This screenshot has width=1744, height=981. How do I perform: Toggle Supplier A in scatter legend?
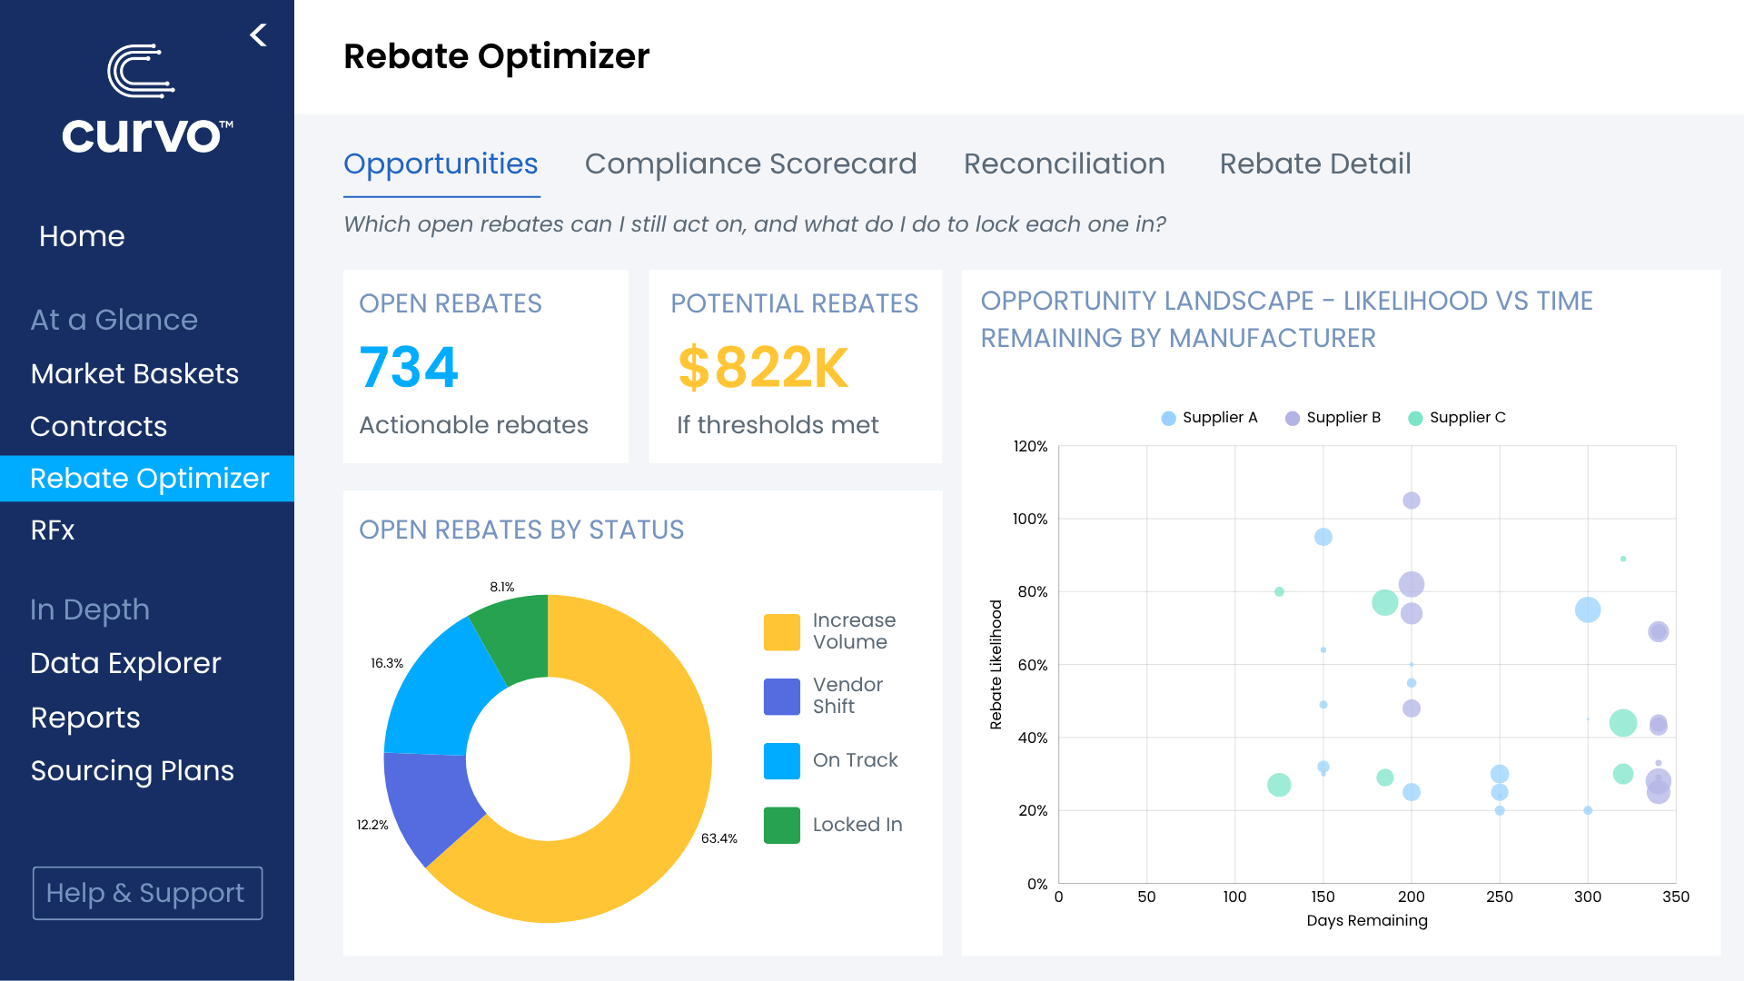[1209, 418]
